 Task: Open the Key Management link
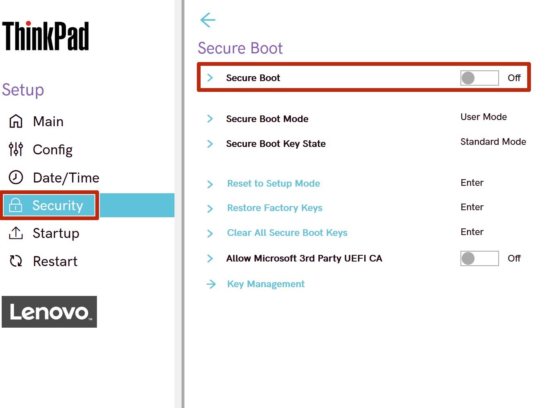[266, 284]
